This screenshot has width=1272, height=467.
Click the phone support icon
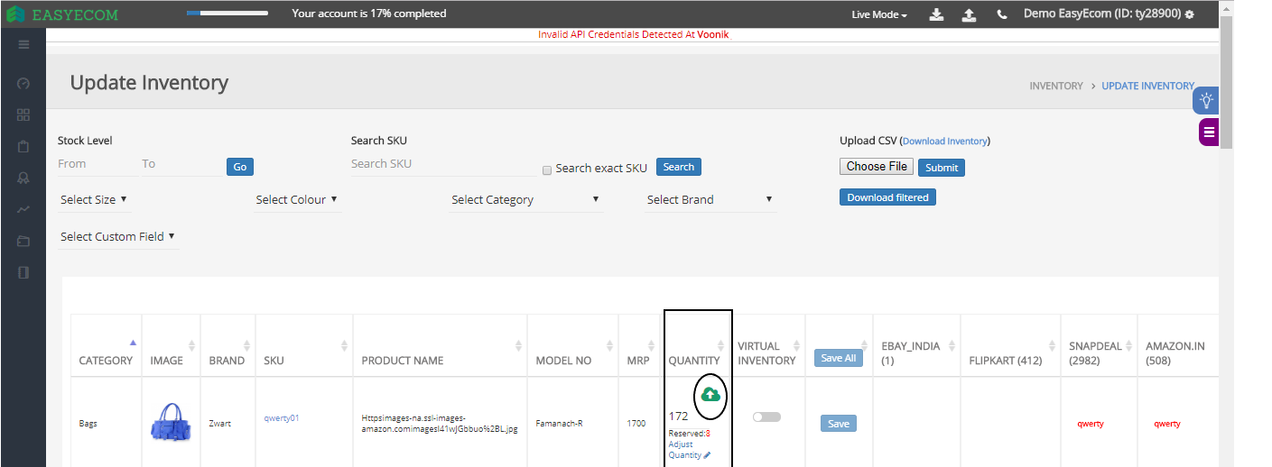1002,14
